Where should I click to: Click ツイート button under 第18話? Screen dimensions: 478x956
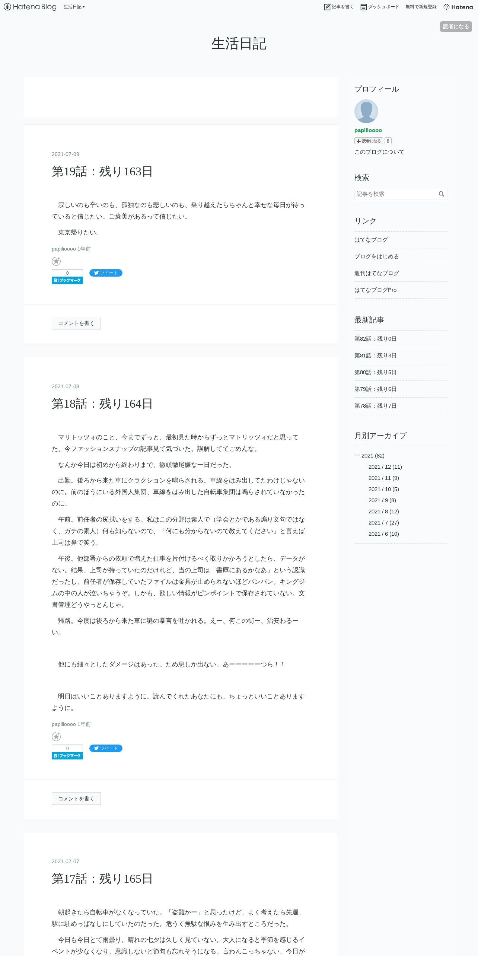[x=106, y=748]
